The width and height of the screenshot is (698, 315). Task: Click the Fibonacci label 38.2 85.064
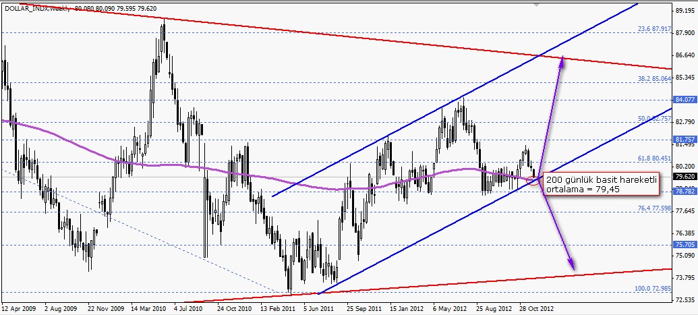tap(654, 78)
